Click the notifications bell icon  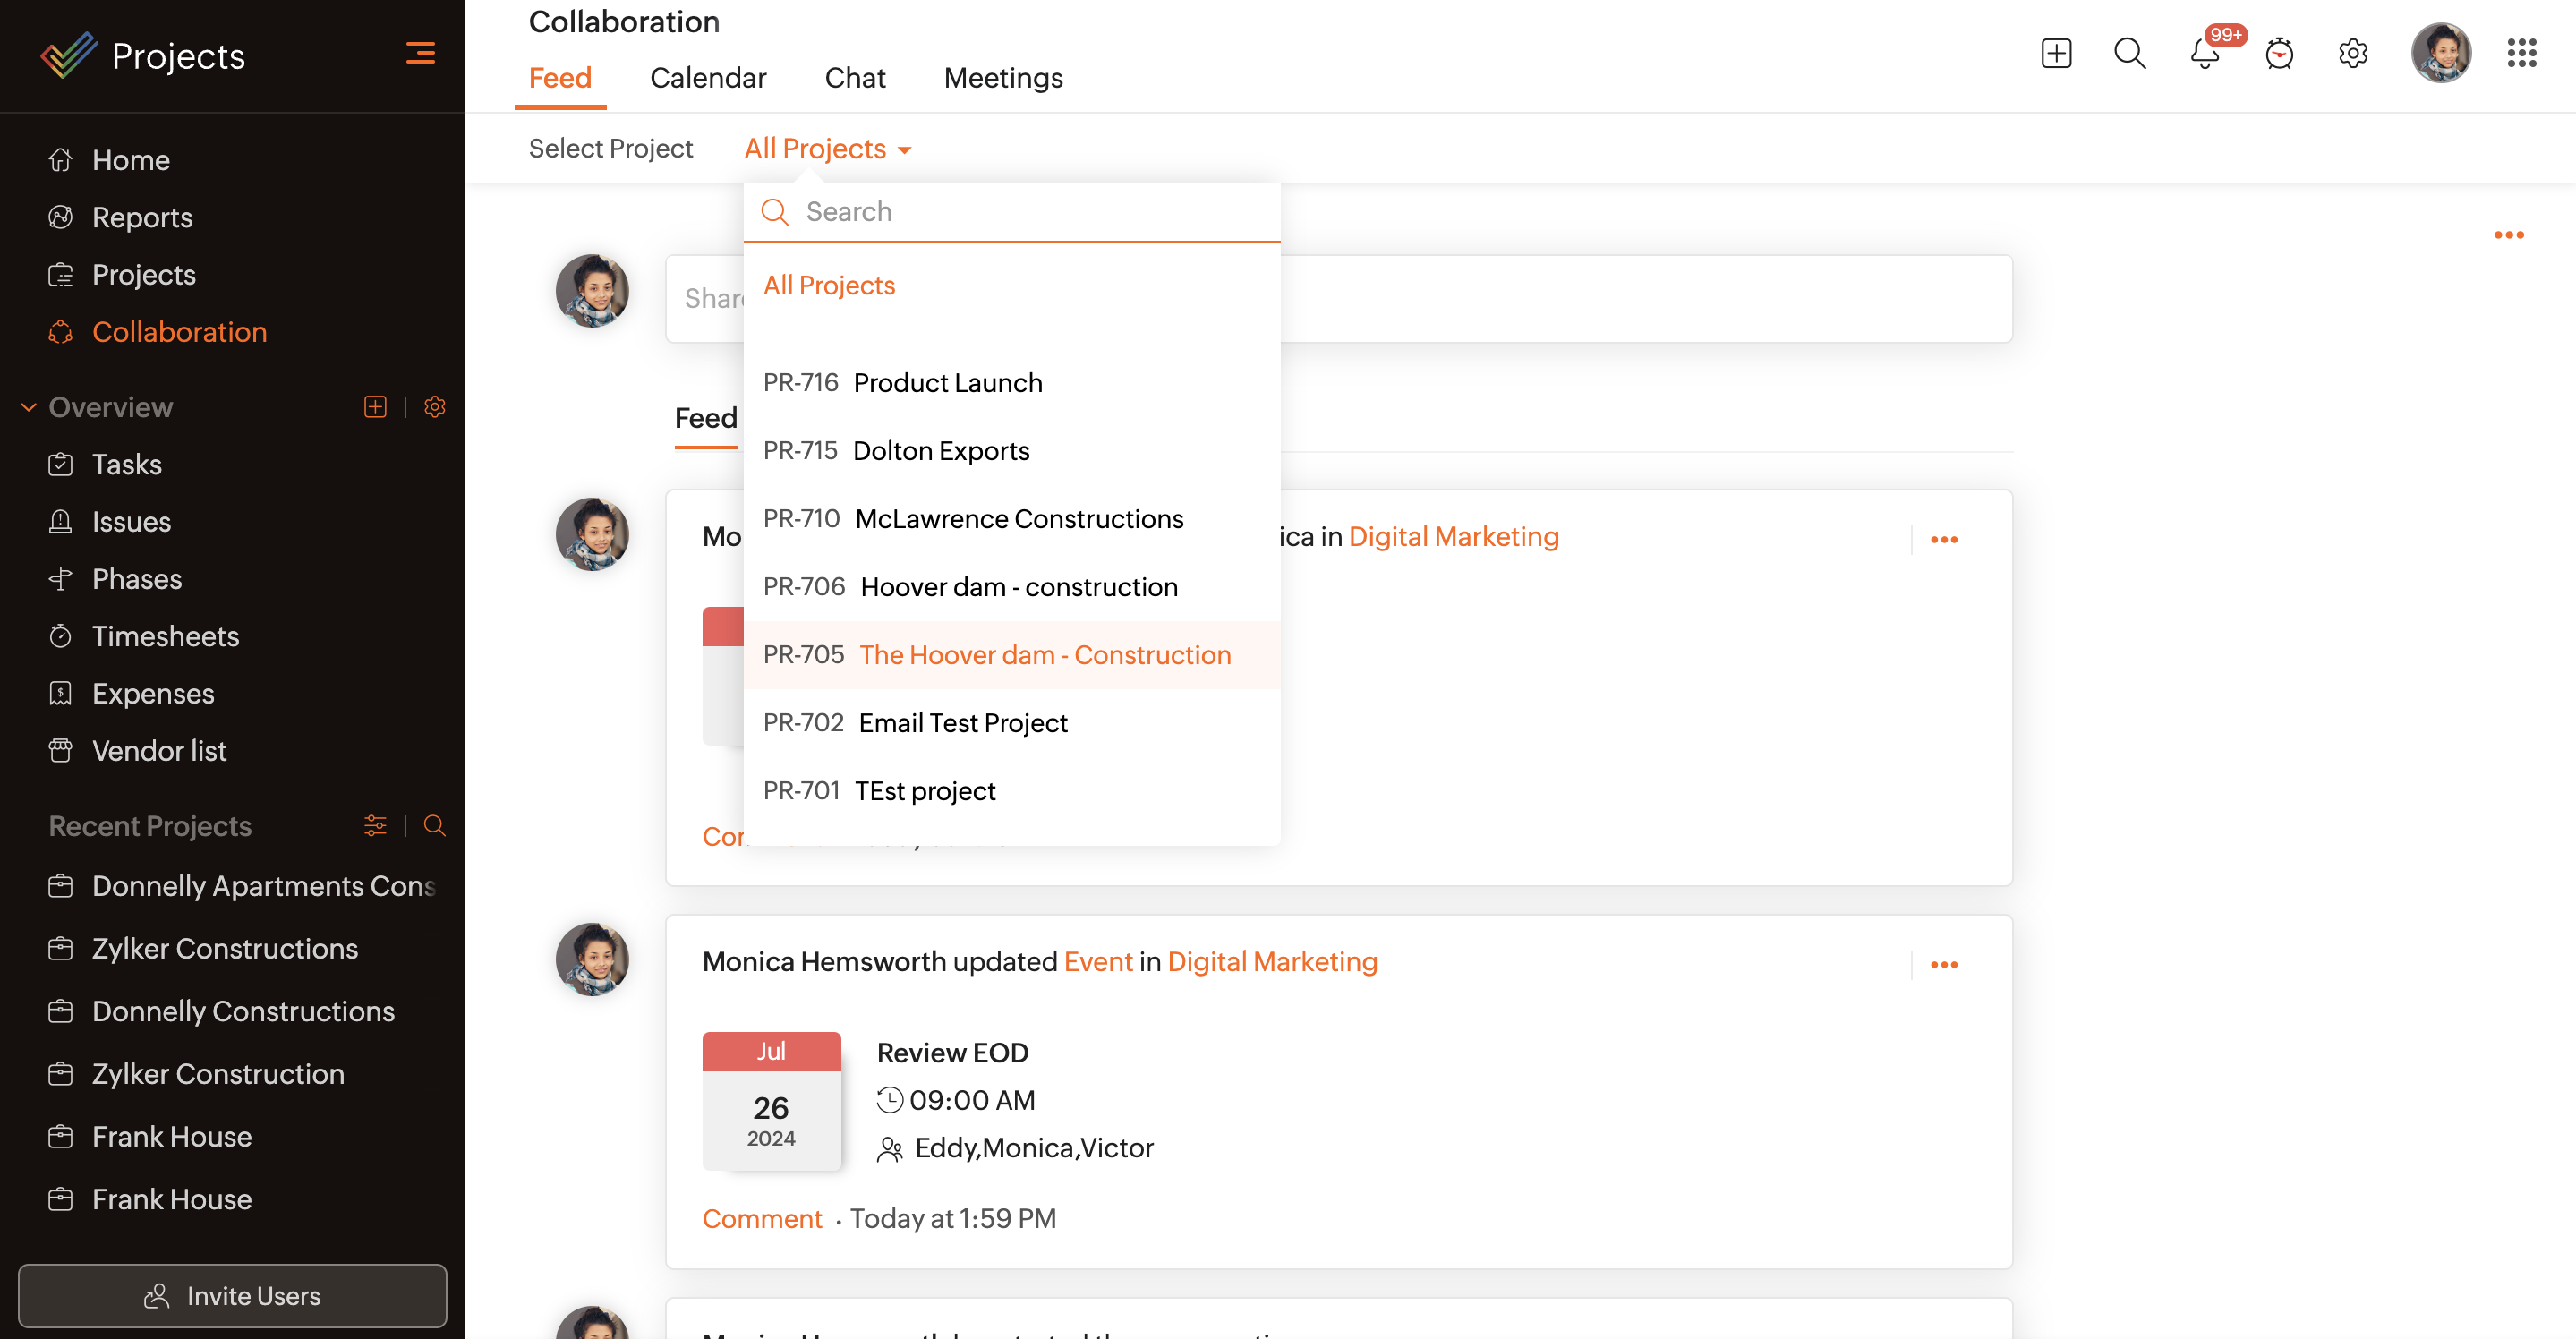(x=2204, y=53)
